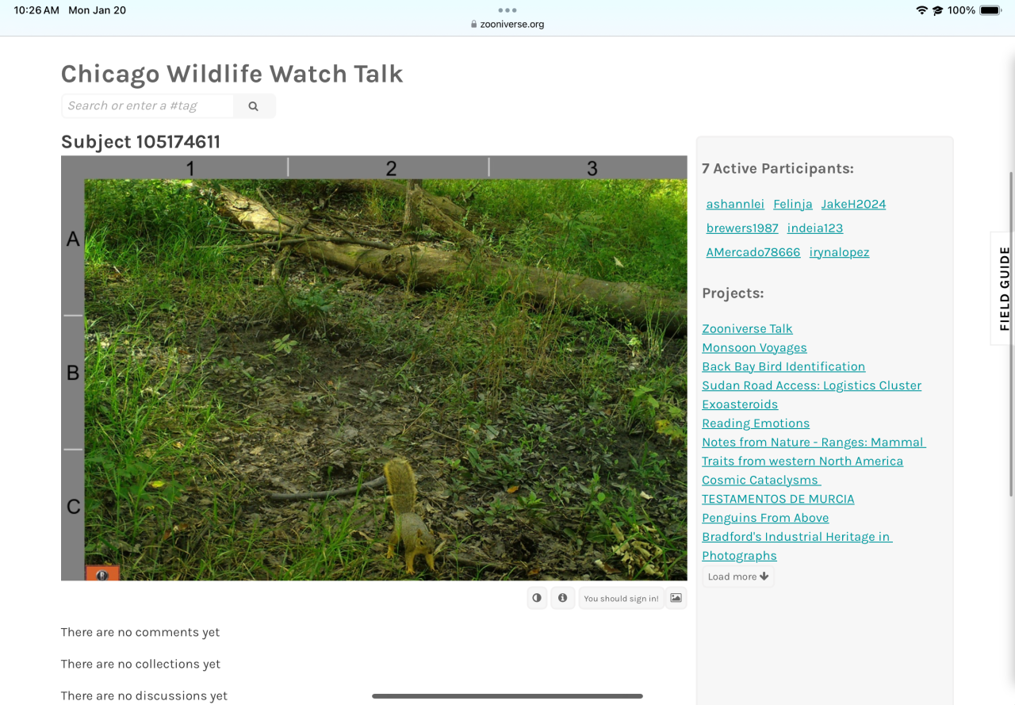Open Bradford's Industrial Heritage in Photographs link
Image resolution: width=1015 pixels, height=705 pixels.
tap(797, 546)
